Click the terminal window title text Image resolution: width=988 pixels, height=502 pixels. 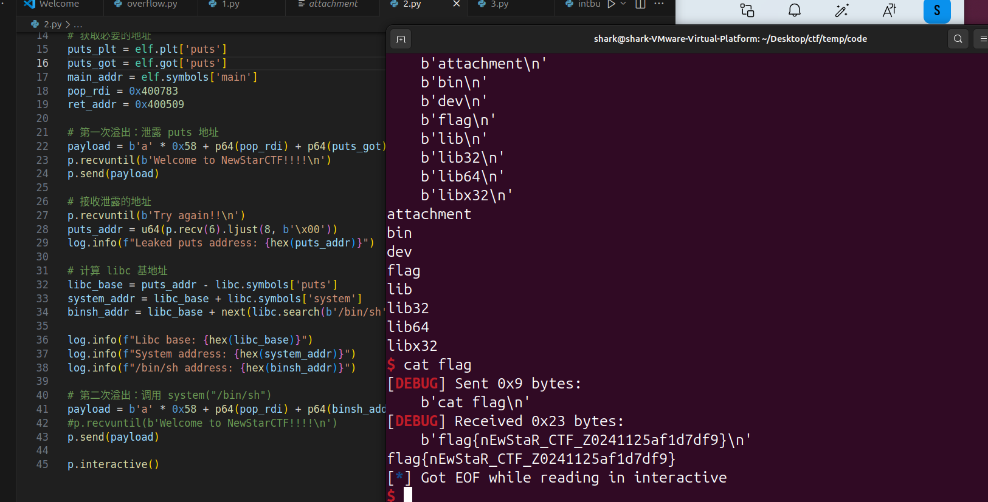[x=730, y=39]
